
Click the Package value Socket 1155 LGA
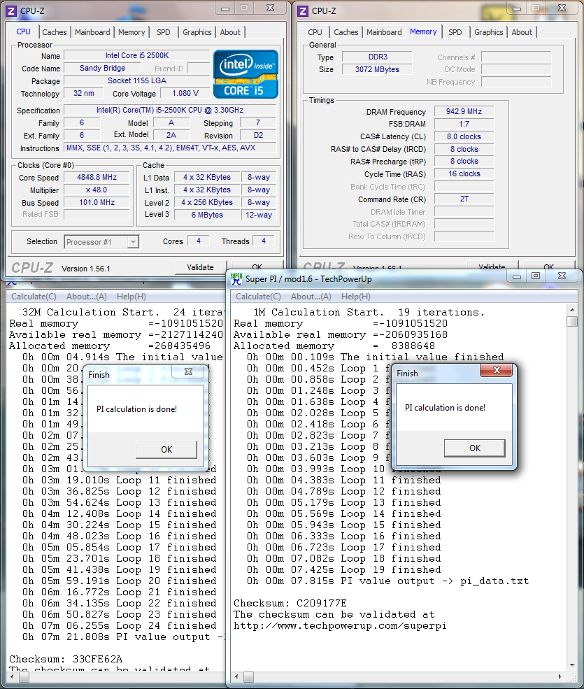[137, 80]
